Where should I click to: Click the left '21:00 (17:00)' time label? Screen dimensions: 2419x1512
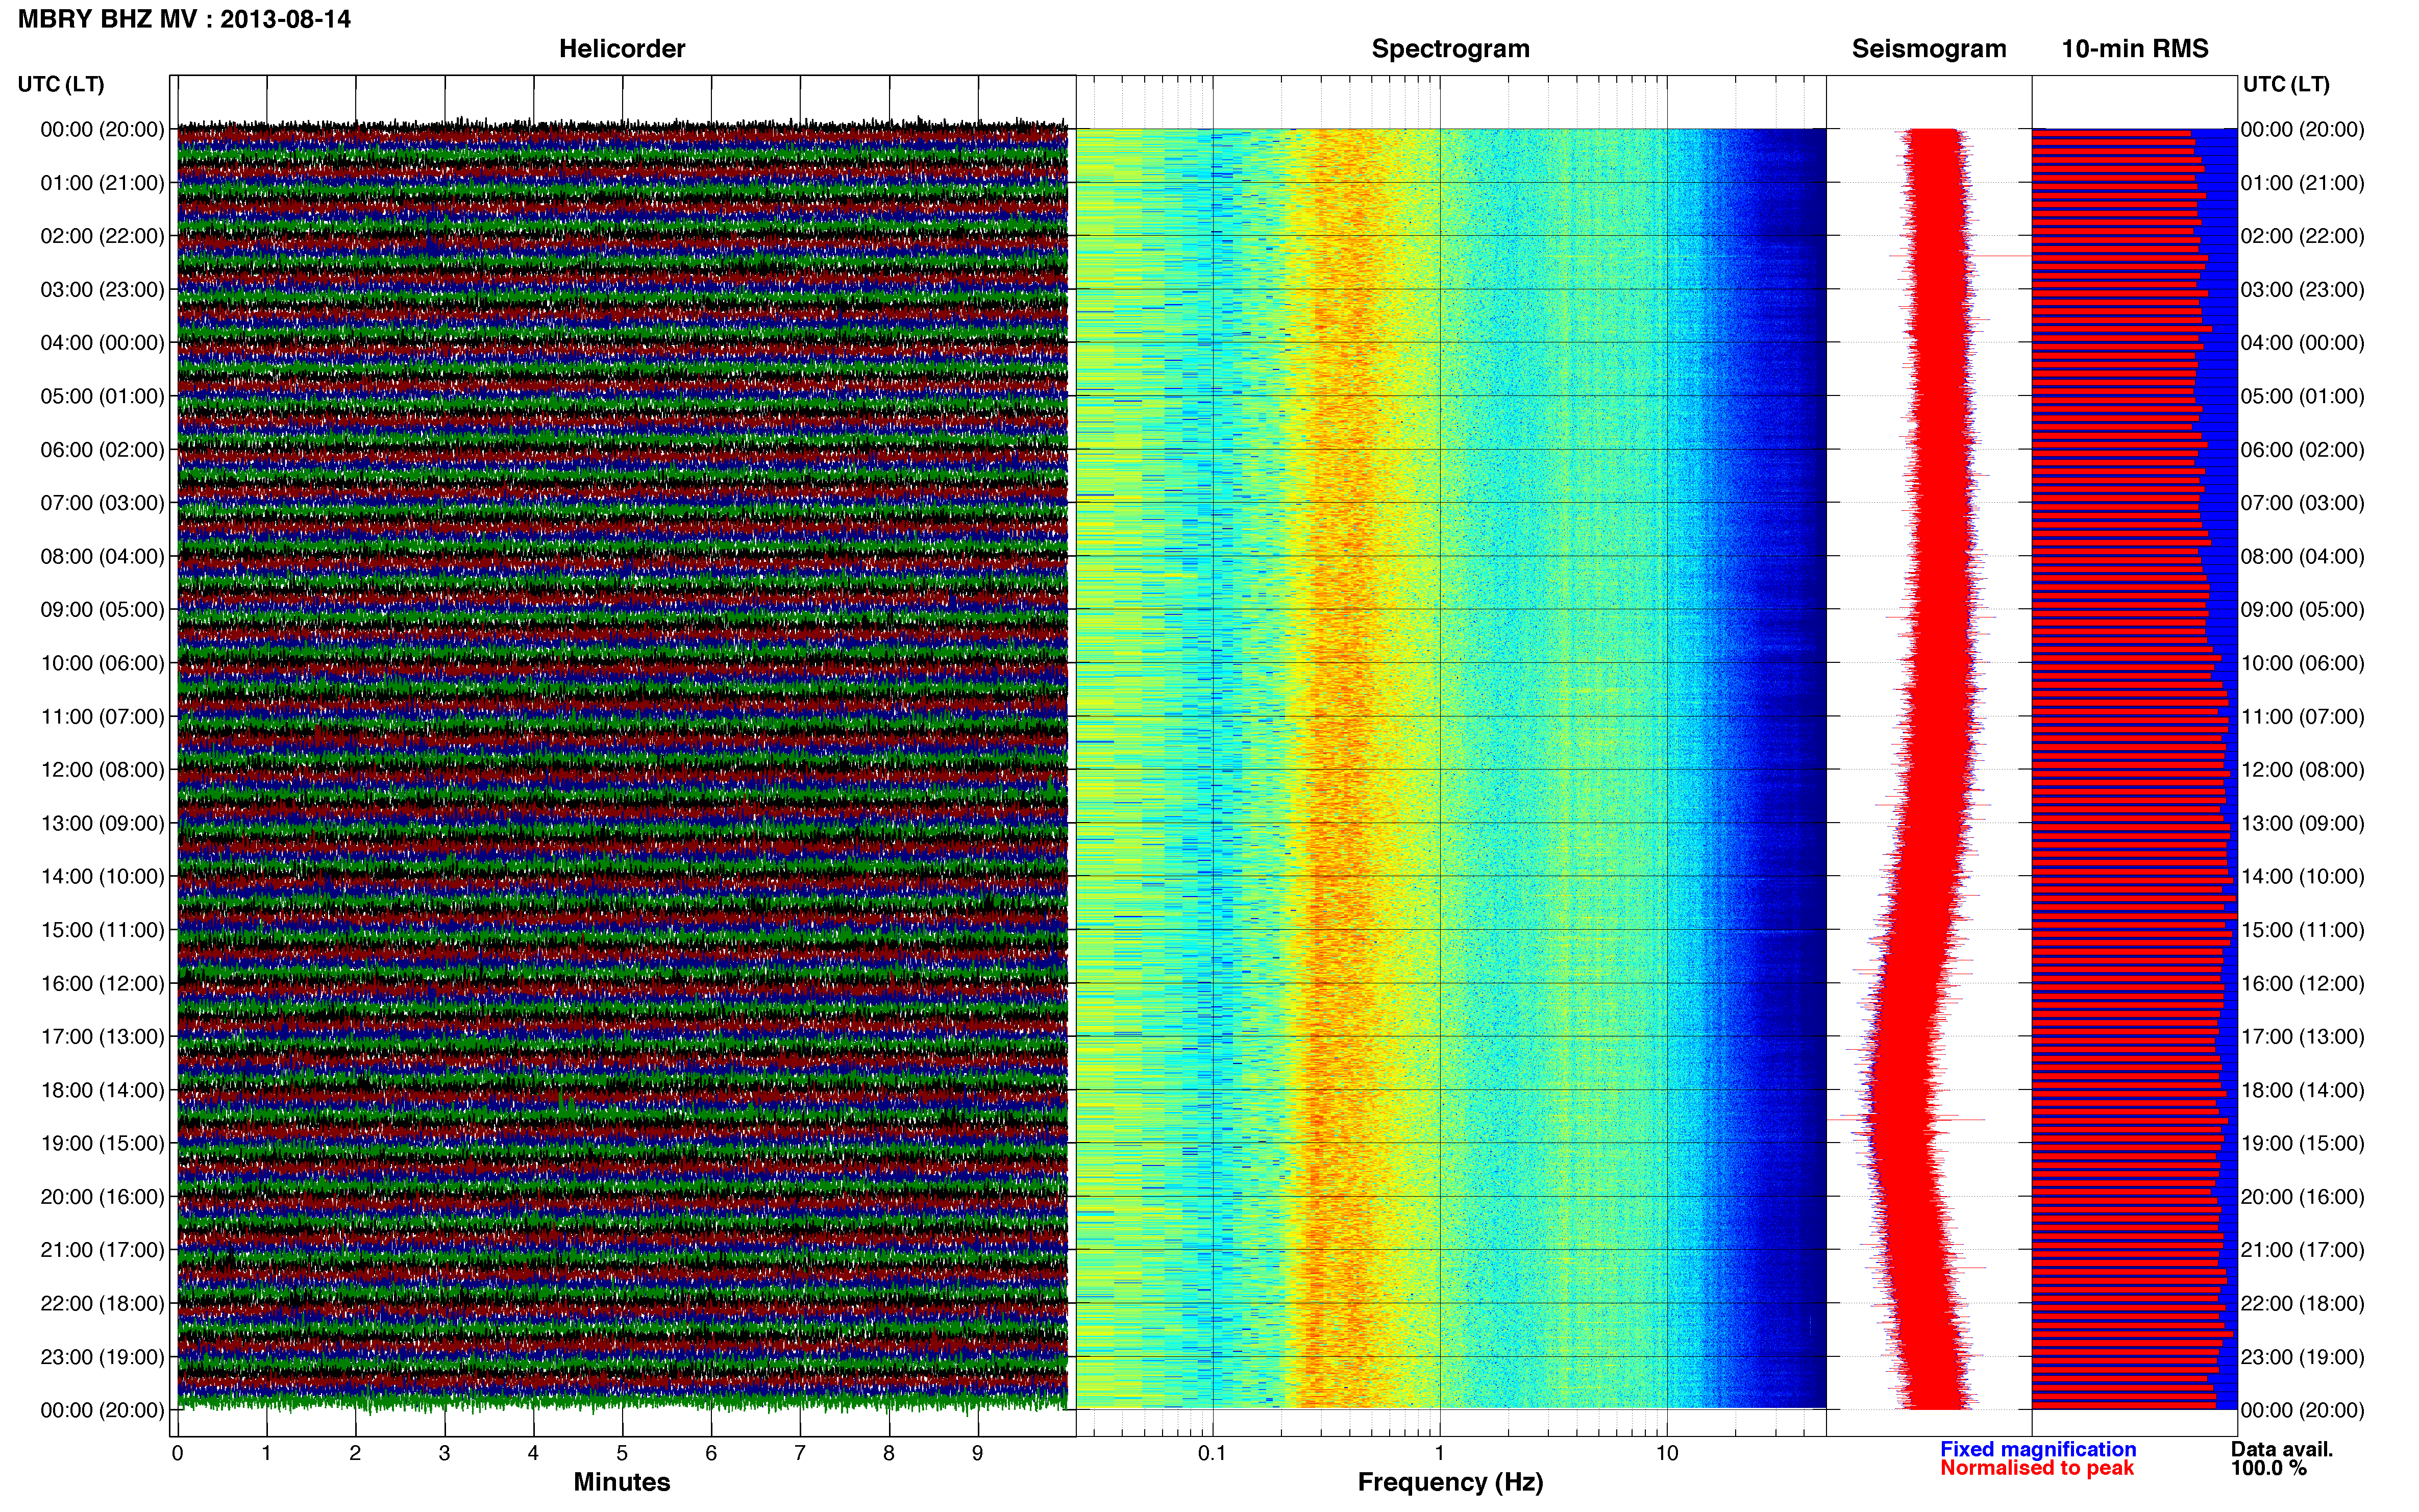102,1250
